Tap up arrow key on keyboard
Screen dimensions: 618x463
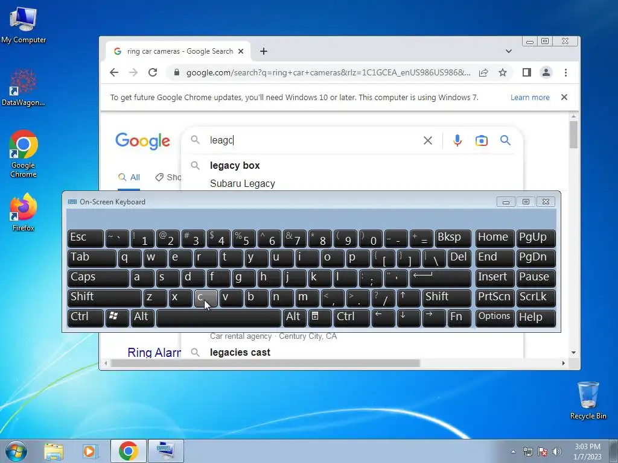[409, 297]
